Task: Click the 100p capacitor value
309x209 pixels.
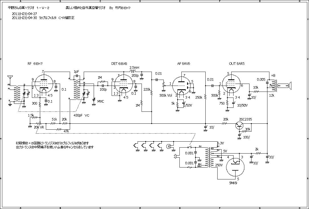Action: (103, 90)
